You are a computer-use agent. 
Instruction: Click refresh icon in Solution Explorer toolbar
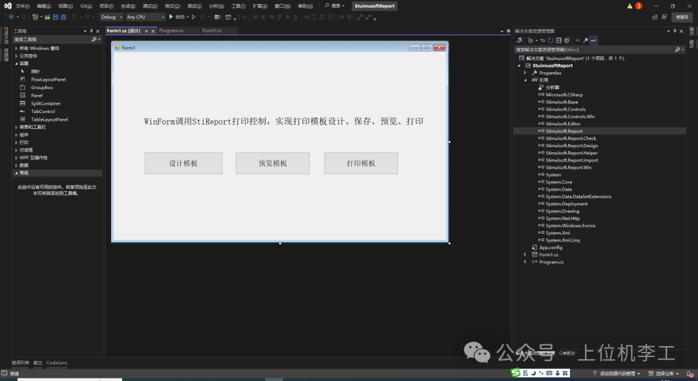pos(550,40)
